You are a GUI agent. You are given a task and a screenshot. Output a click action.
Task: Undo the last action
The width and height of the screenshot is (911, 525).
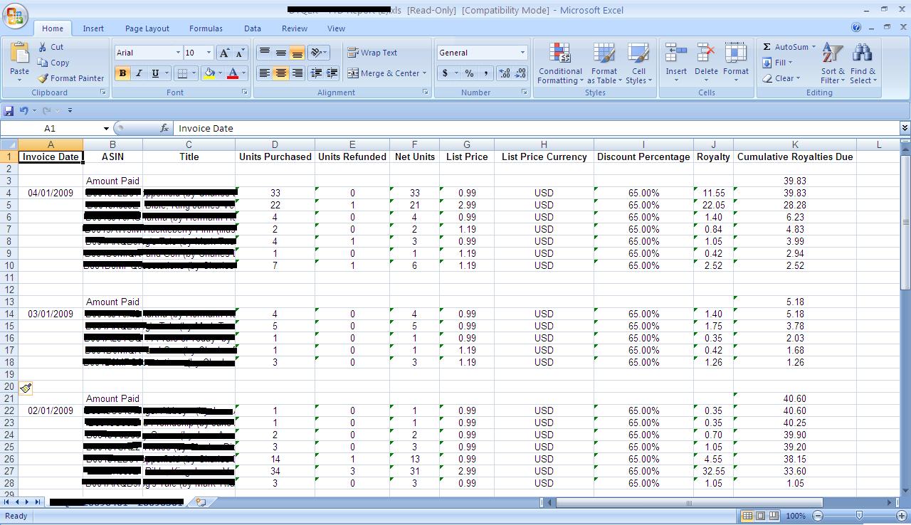coord(24,110)
